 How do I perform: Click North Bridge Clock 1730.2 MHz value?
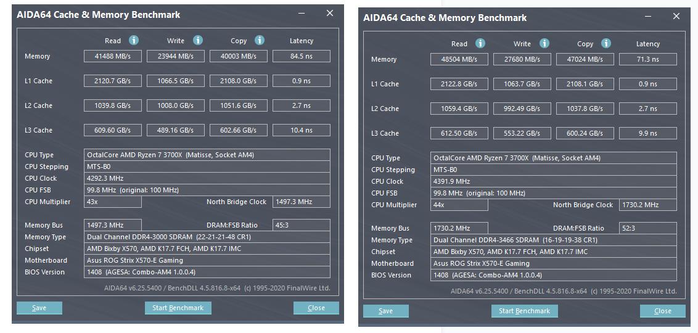point(647,205)
